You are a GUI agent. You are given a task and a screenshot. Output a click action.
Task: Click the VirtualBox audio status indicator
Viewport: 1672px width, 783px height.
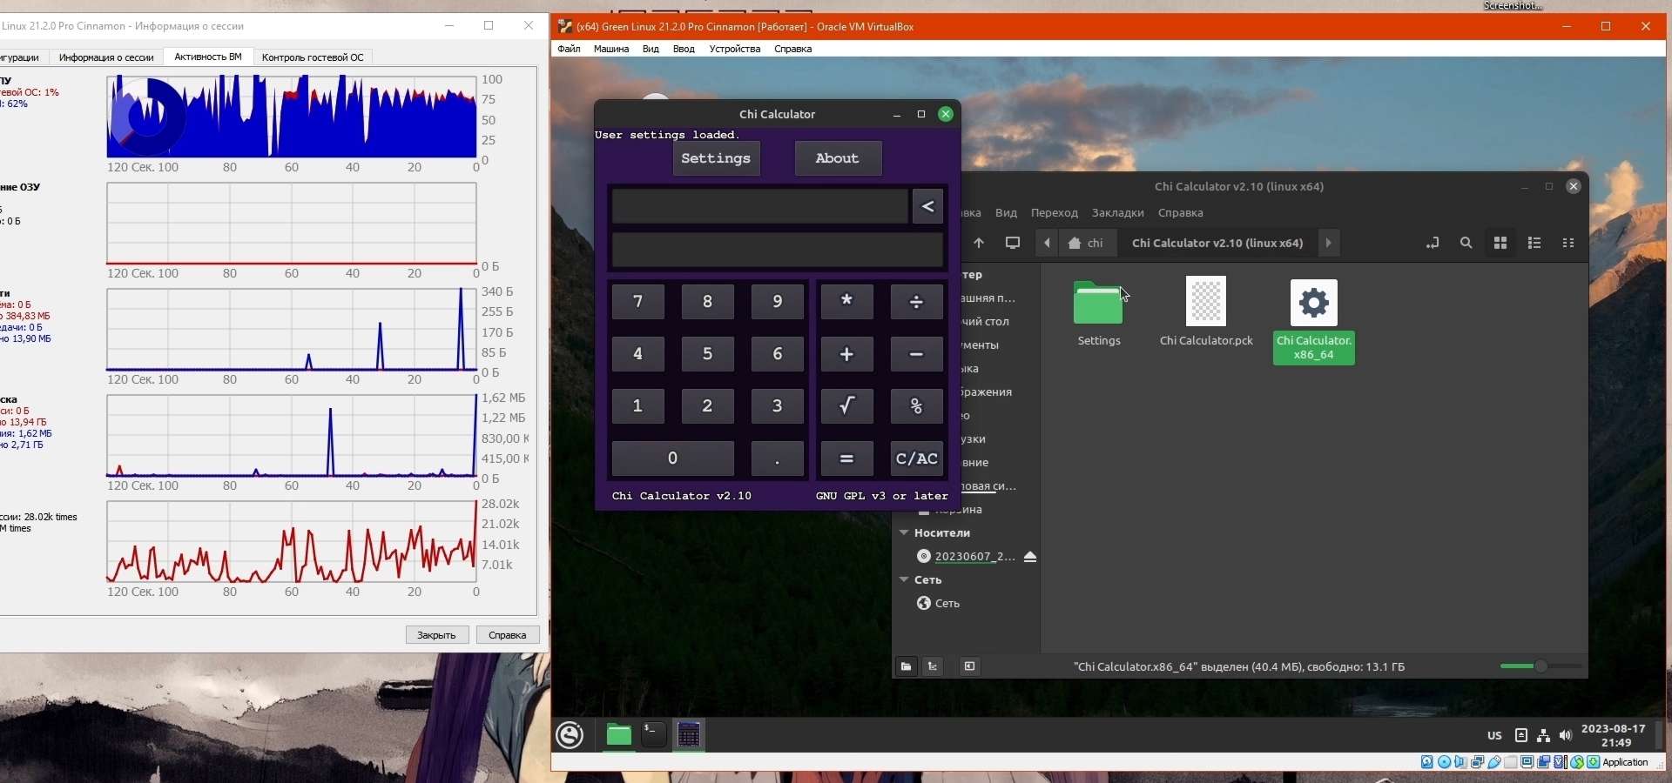click(x=1460, y=762)
